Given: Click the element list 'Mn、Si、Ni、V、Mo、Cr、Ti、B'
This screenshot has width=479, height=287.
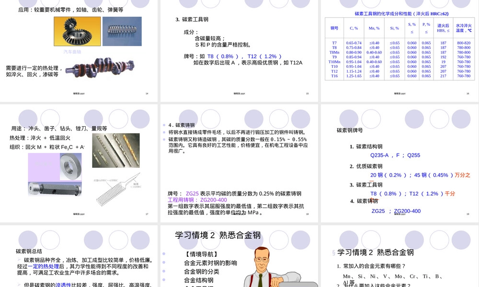Looking at the screenshot, I should click(x=393, y=276).
